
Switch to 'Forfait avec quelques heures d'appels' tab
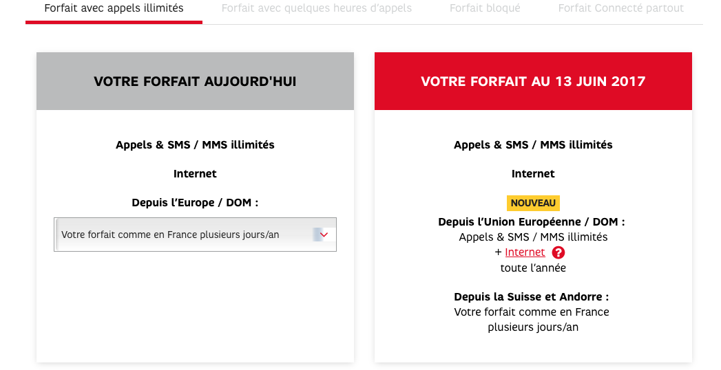point(317,9)
